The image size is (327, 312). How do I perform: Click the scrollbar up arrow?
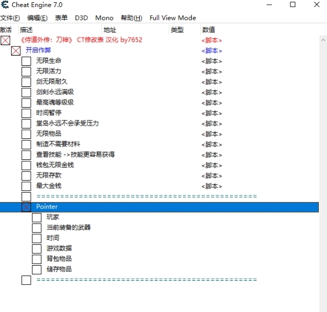(x=323, y=40)
